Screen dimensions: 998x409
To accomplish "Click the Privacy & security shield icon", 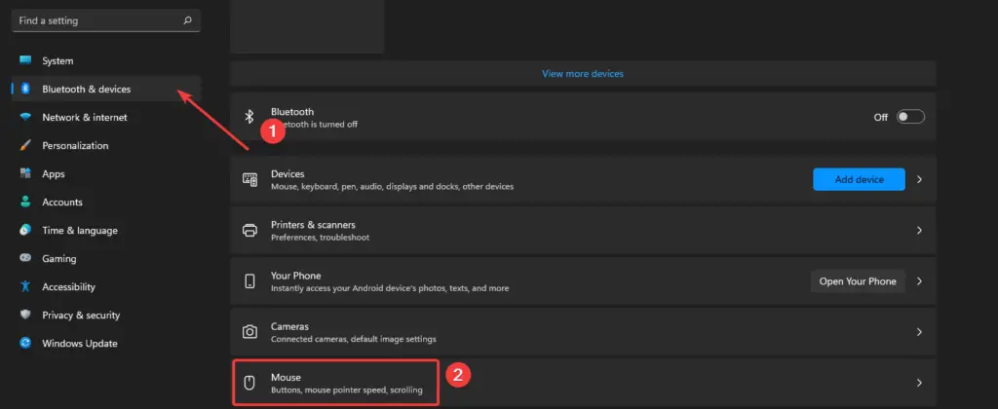I will (x=25, y=315).
